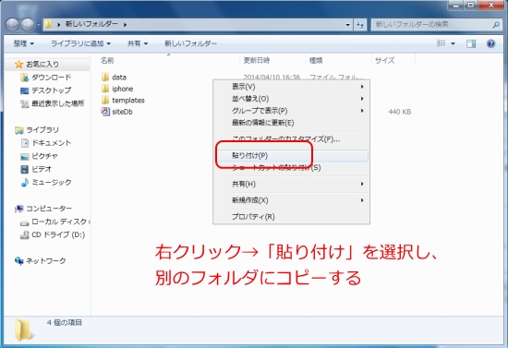Click the 440 KB size value

point(399,112)
